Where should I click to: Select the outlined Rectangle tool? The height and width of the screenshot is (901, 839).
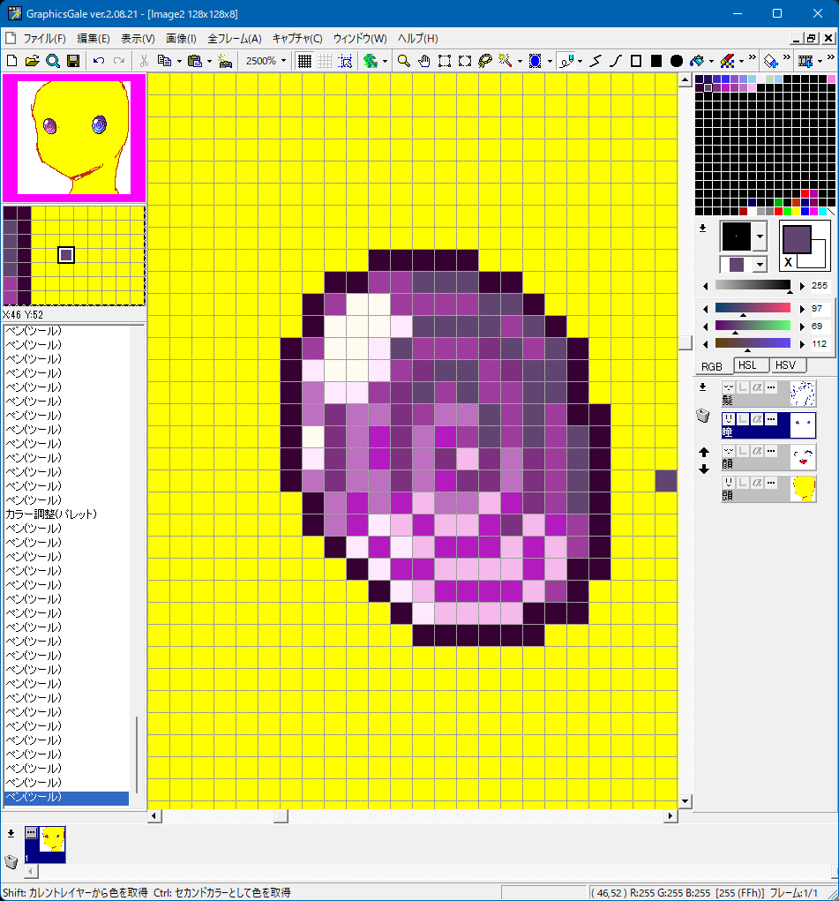636,61
